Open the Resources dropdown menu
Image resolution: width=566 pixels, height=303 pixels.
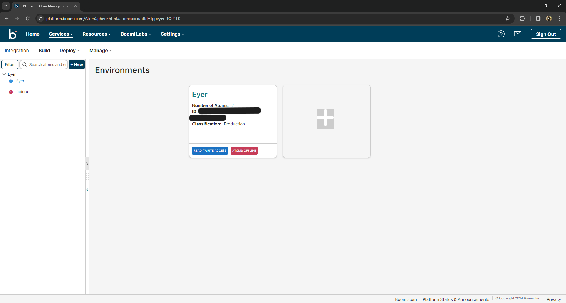pos(97,34)
